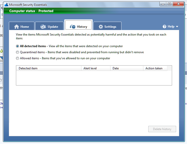Open the Home tab
The height and width of the screenshot is (144, 187).
(22, 26)
